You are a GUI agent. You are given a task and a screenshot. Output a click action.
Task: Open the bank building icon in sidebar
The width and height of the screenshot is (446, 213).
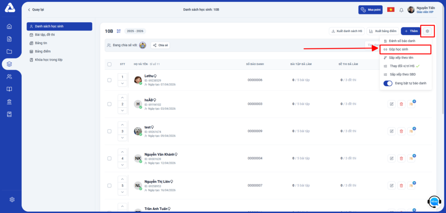tap(10, 101)
